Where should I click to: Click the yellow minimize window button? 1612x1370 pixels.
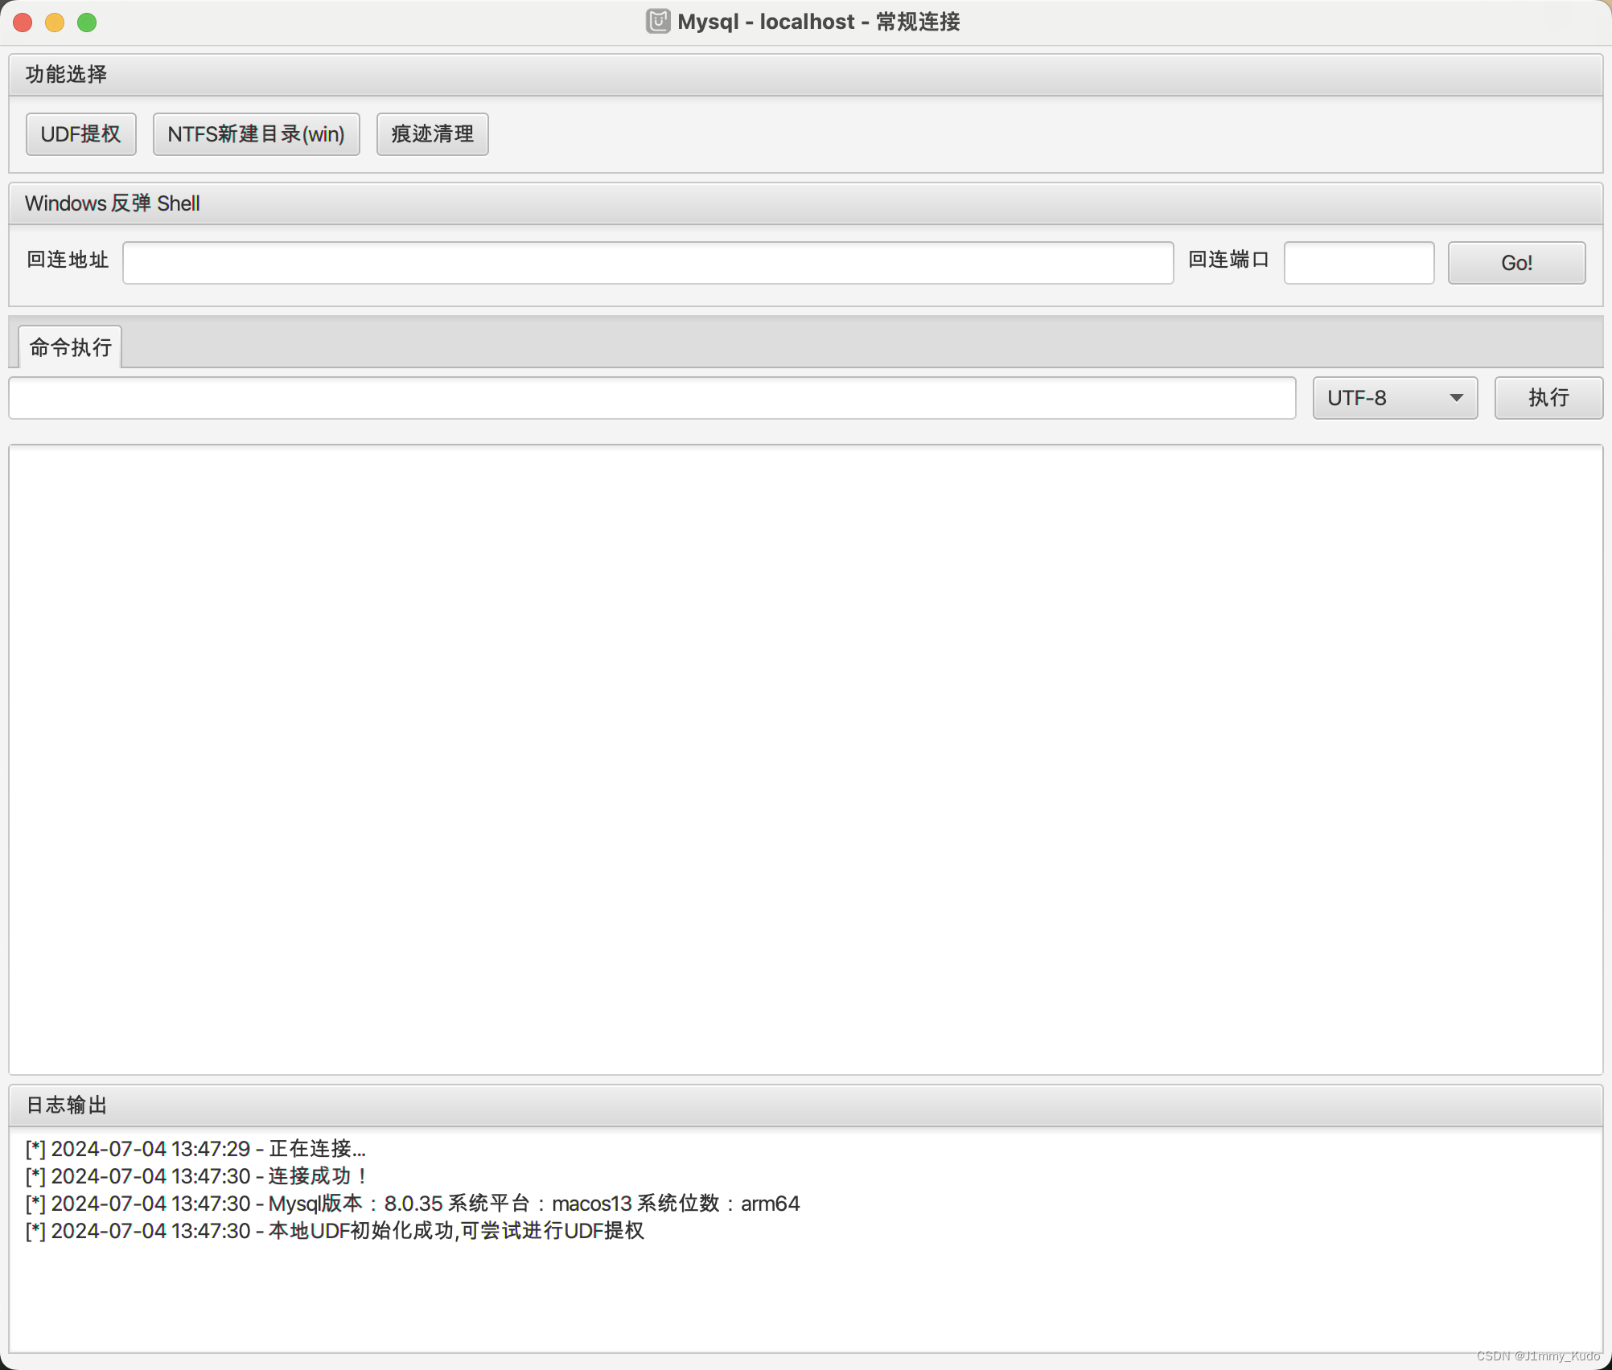tap(55, 23)
